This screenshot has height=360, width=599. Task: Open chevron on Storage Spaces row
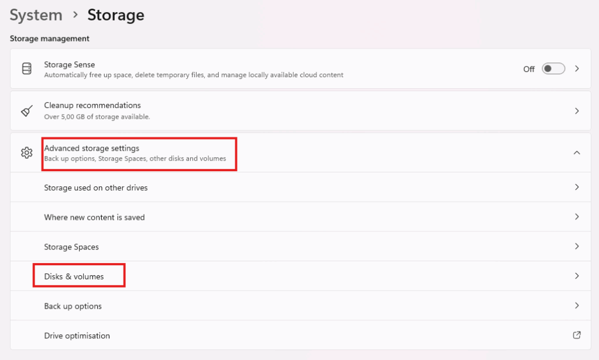[577, 246]
